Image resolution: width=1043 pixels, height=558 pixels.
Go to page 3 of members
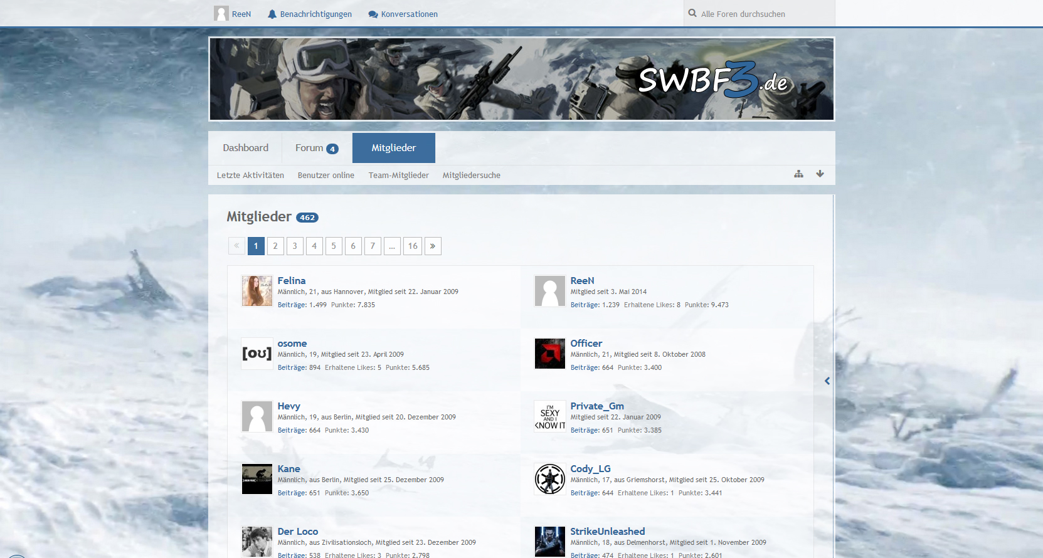295,246
